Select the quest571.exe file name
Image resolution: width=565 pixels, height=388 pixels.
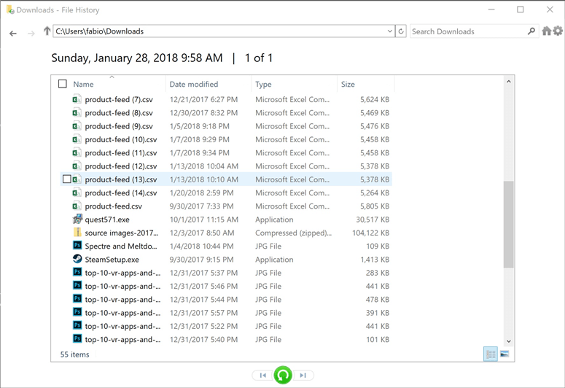[107, 220]
